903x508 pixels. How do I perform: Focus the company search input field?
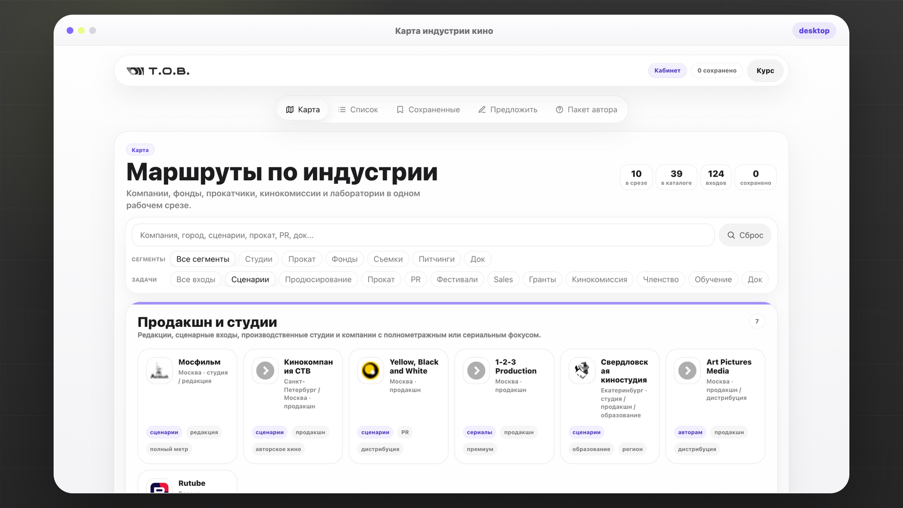click(x=423, y=235)
